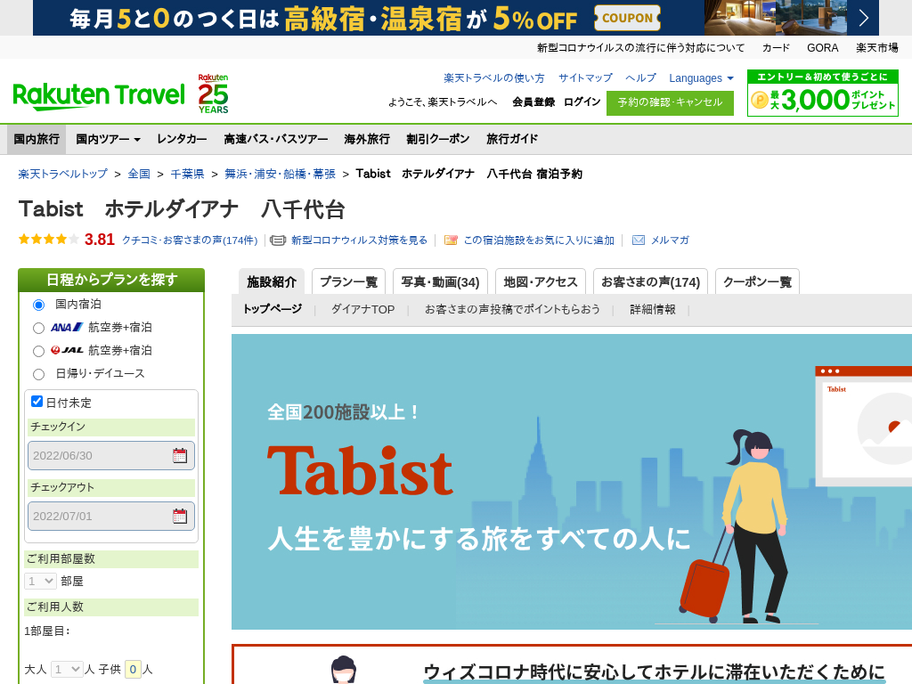Select 日帰り・デイユース radio button
Screen dimensions: 912x684
click(x=38, y=374)
